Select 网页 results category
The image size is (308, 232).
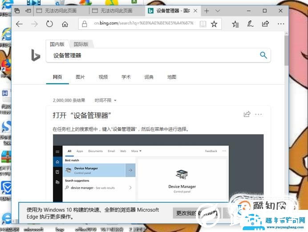(57, 77)
